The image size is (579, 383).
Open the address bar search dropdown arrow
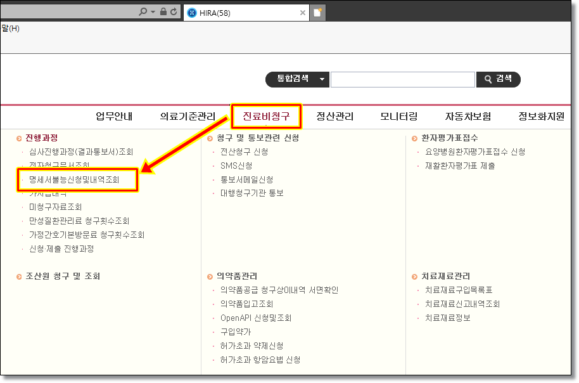tap(153, 12)
